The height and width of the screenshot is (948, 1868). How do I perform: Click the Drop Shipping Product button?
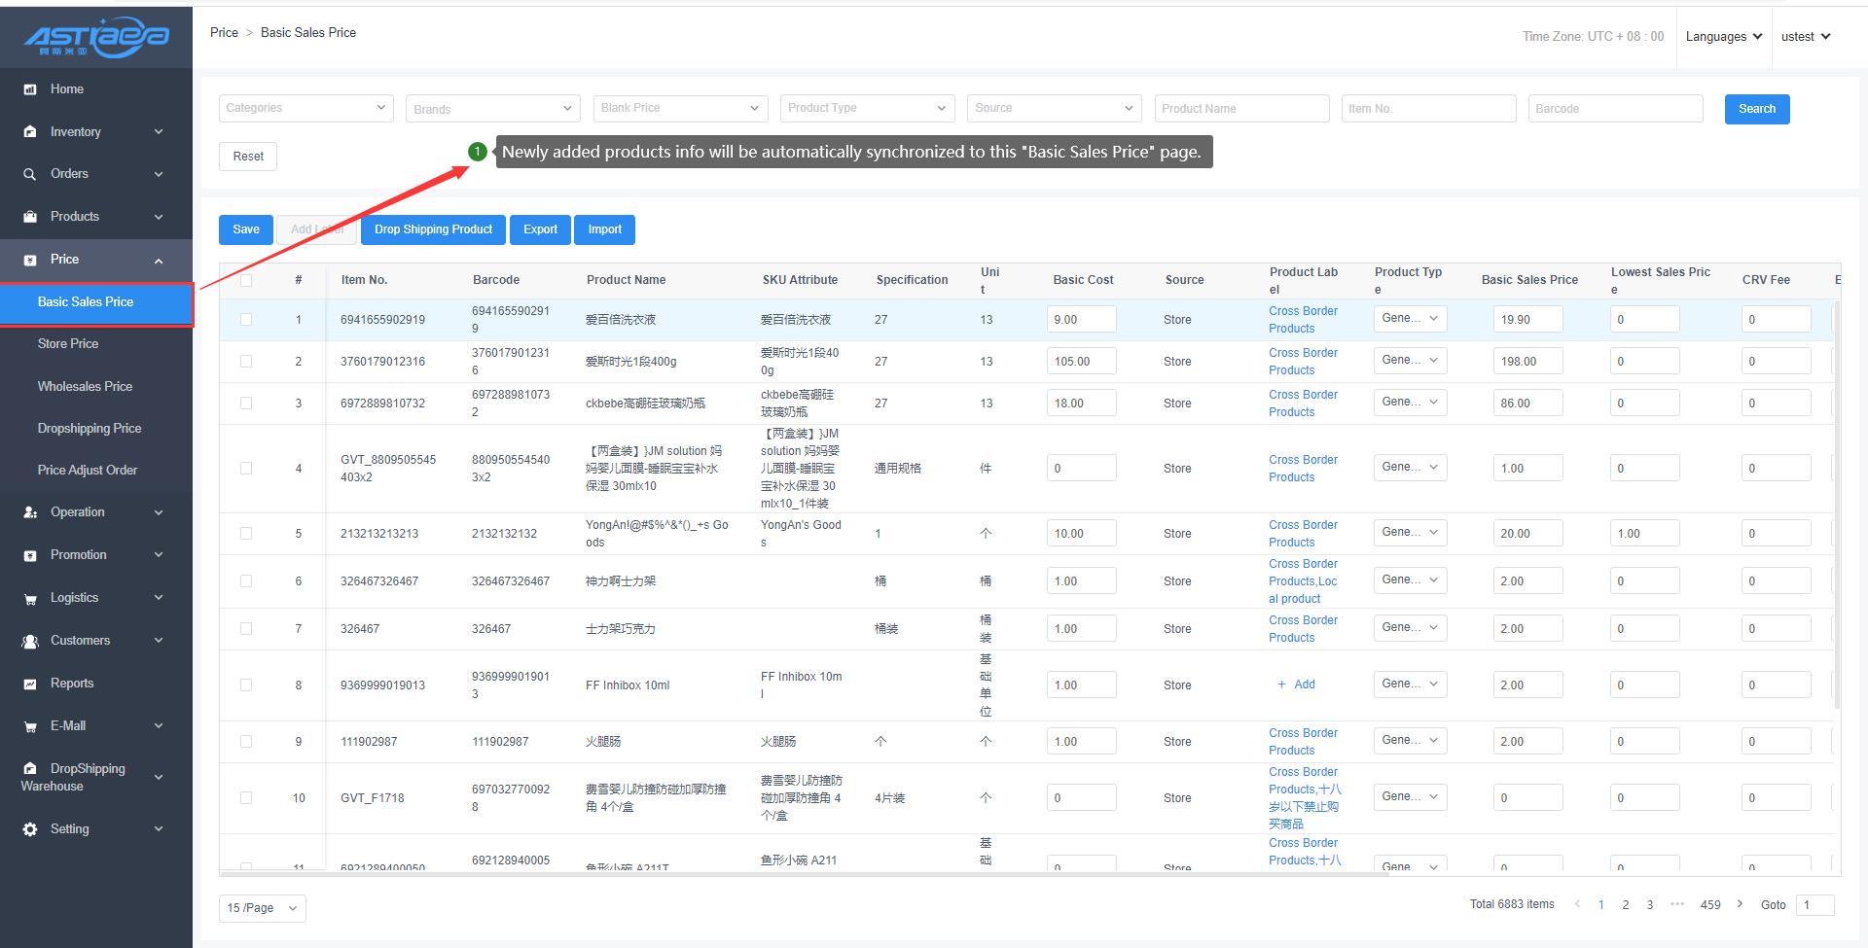coord(433,229)
